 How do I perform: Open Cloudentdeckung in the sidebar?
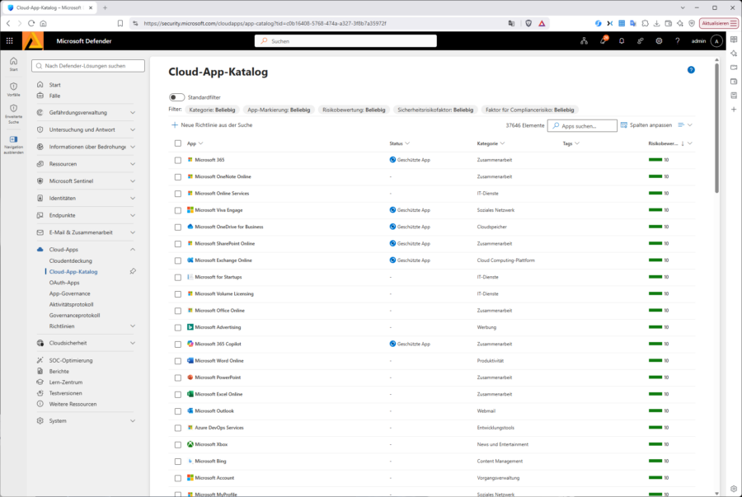point(71,260)
